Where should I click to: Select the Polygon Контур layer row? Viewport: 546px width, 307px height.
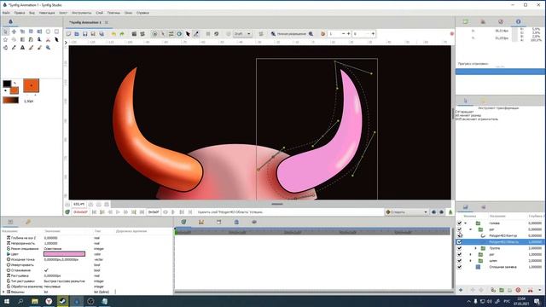500,235
